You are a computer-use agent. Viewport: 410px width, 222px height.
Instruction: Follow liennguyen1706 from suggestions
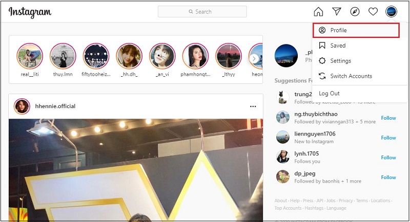388,138
